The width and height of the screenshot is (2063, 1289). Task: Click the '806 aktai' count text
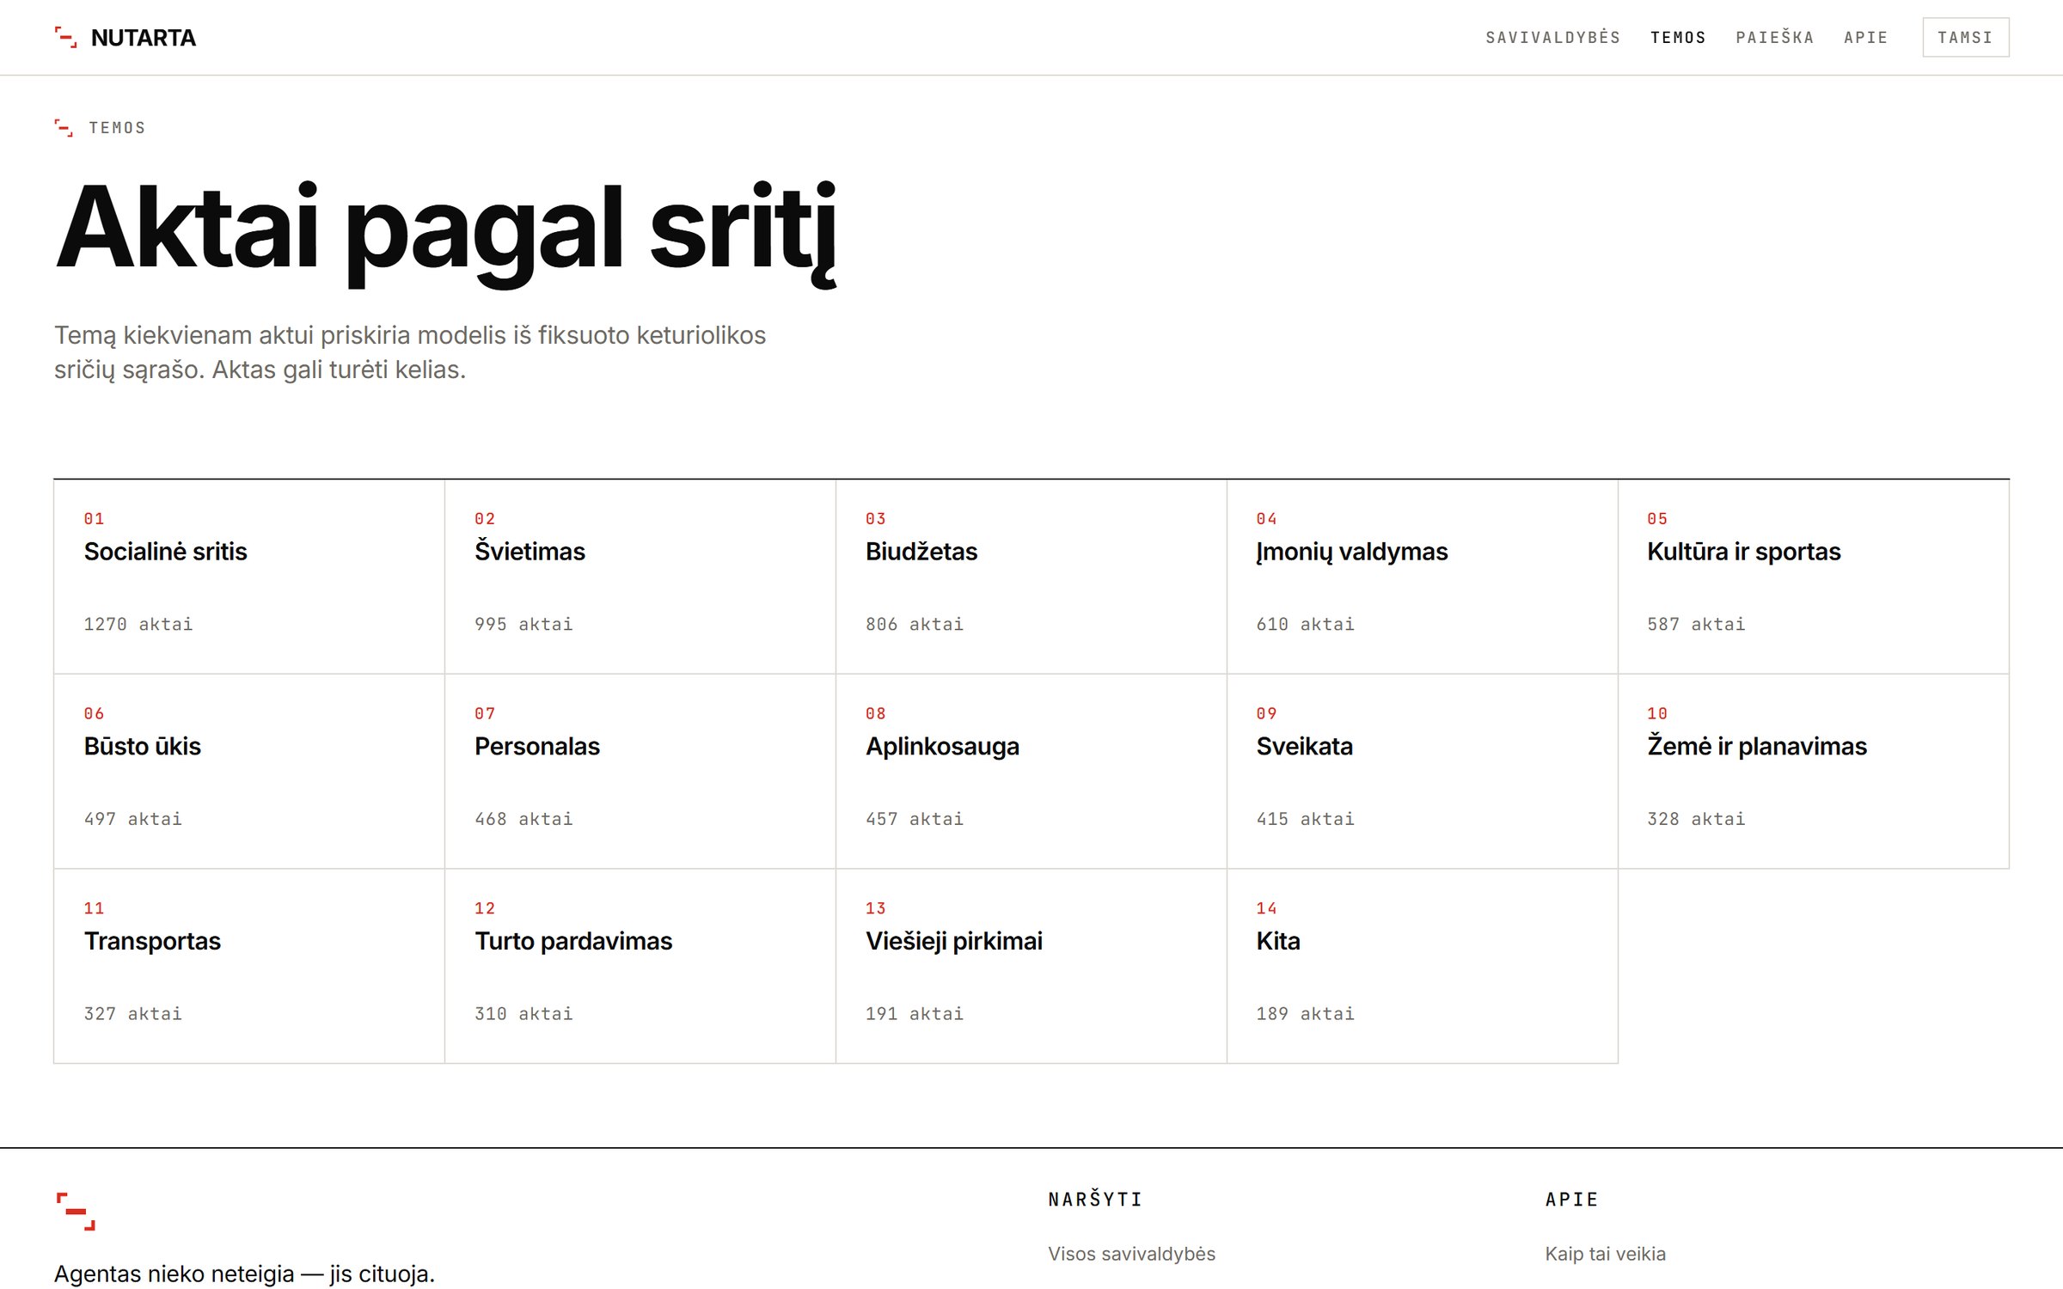coord(915,624)
